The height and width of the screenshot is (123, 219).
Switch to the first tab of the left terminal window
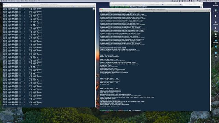pyautogui.click(x=12, y=6)
